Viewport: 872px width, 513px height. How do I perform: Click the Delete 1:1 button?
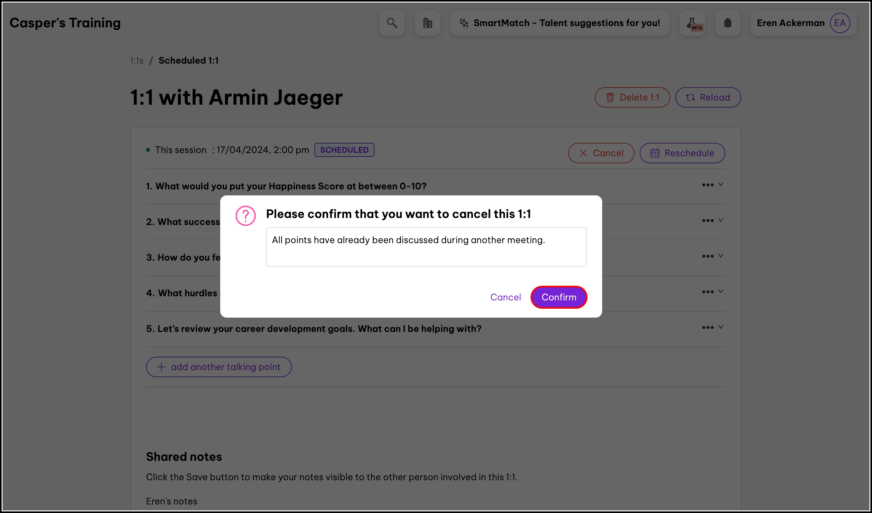pos(632,98)
